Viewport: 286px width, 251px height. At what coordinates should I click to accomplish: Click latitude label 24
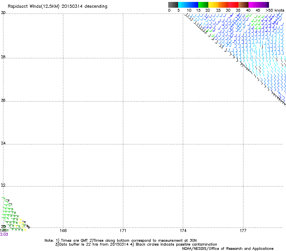[3, 143]
